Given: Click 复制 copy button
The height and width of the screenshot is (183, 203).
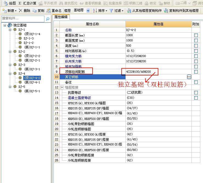Looking at the screenshot, I should (38, 10).
